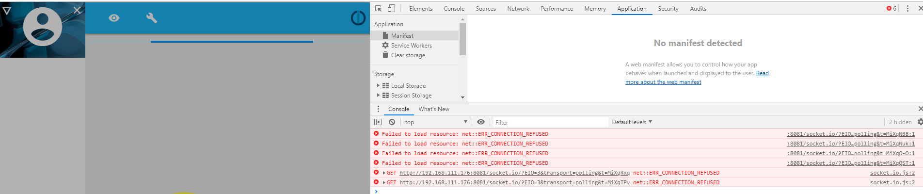
Task: Toggle the device toolbar icon
Action: [391, 9]
